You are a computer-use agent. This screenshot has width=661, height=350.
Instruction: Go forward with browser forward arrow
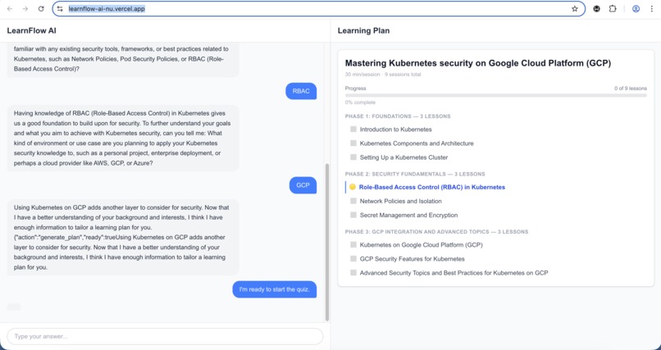(25, 8)
